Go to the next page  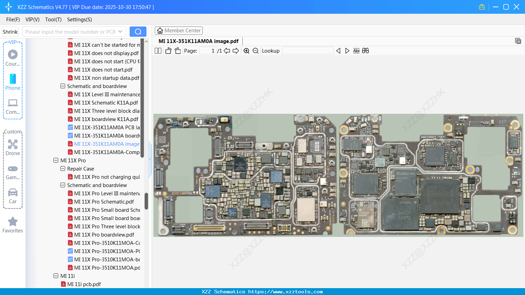pos(235,51)
